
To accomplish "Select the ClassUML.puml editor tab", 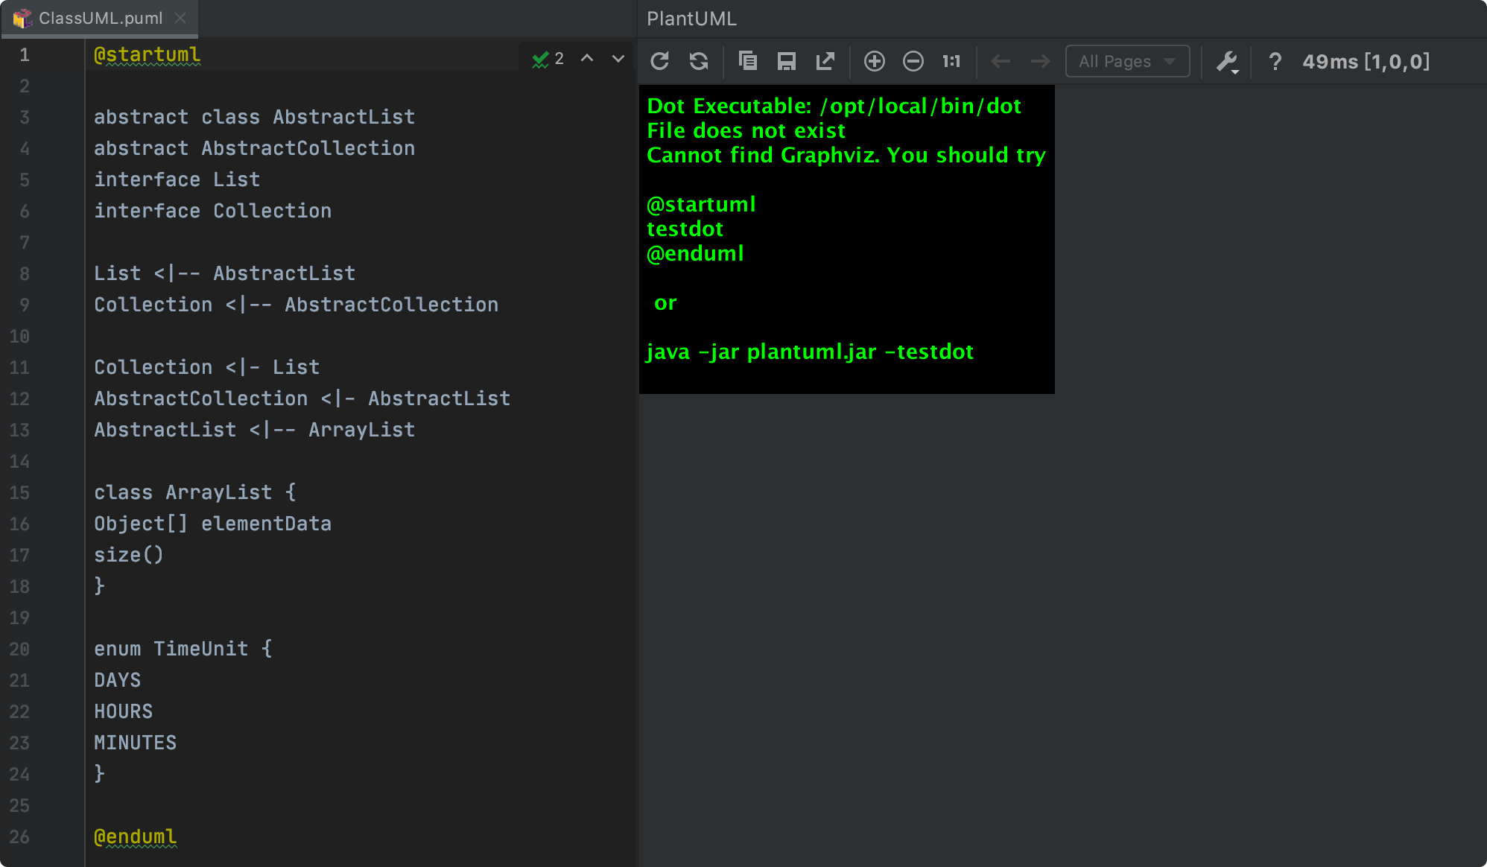I will click(x=100, y=18).
